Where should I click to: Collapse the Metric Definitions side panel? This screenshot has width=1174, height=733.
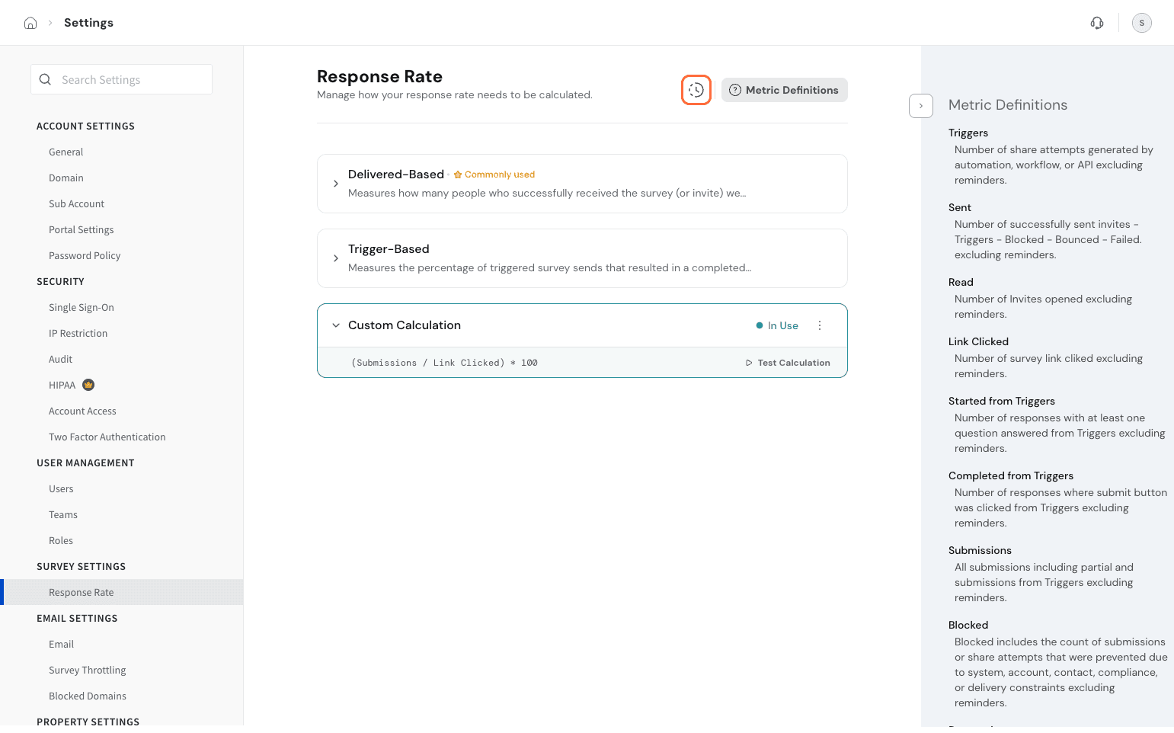(920, 106)
